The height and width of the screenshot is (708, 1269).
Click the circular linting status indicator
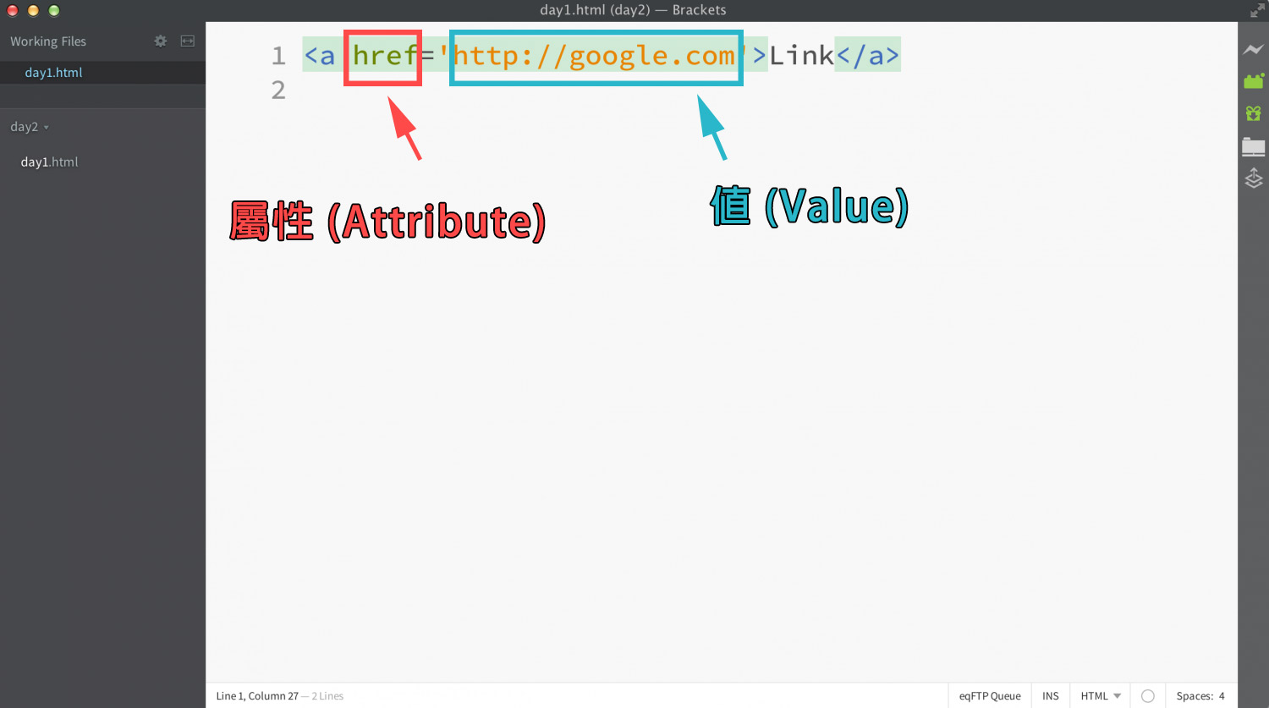point(1147,696)
